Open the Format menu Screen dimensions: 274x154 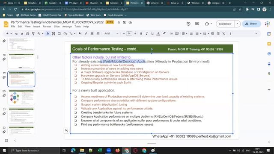click(x=47, y=27)
